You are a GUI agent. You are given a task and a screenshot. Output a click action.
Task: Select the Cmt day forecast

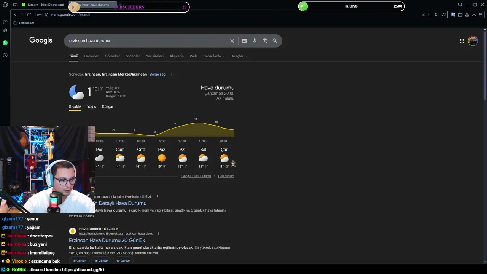coord(141,158)
